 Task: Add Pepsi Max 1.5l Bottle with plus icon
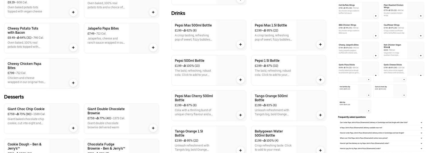coord(320,44)
